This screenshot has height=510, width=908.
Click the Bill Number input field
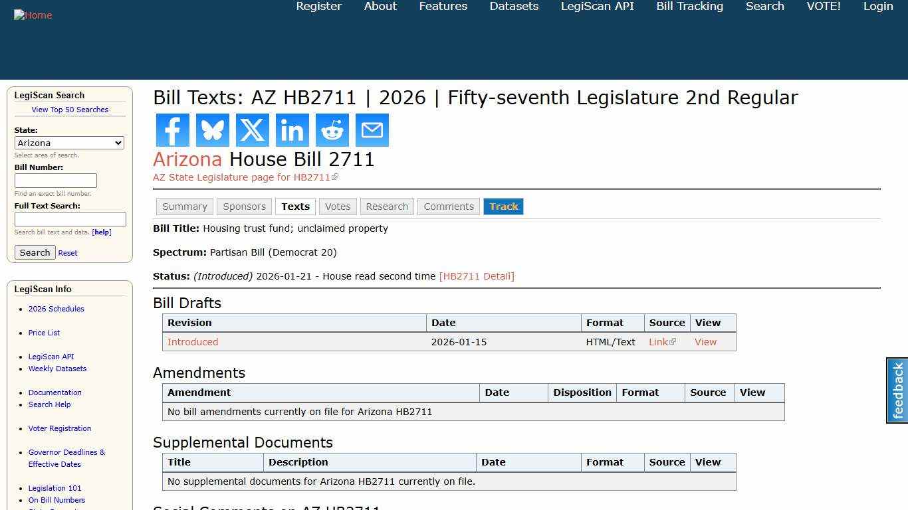coord(55,180)
